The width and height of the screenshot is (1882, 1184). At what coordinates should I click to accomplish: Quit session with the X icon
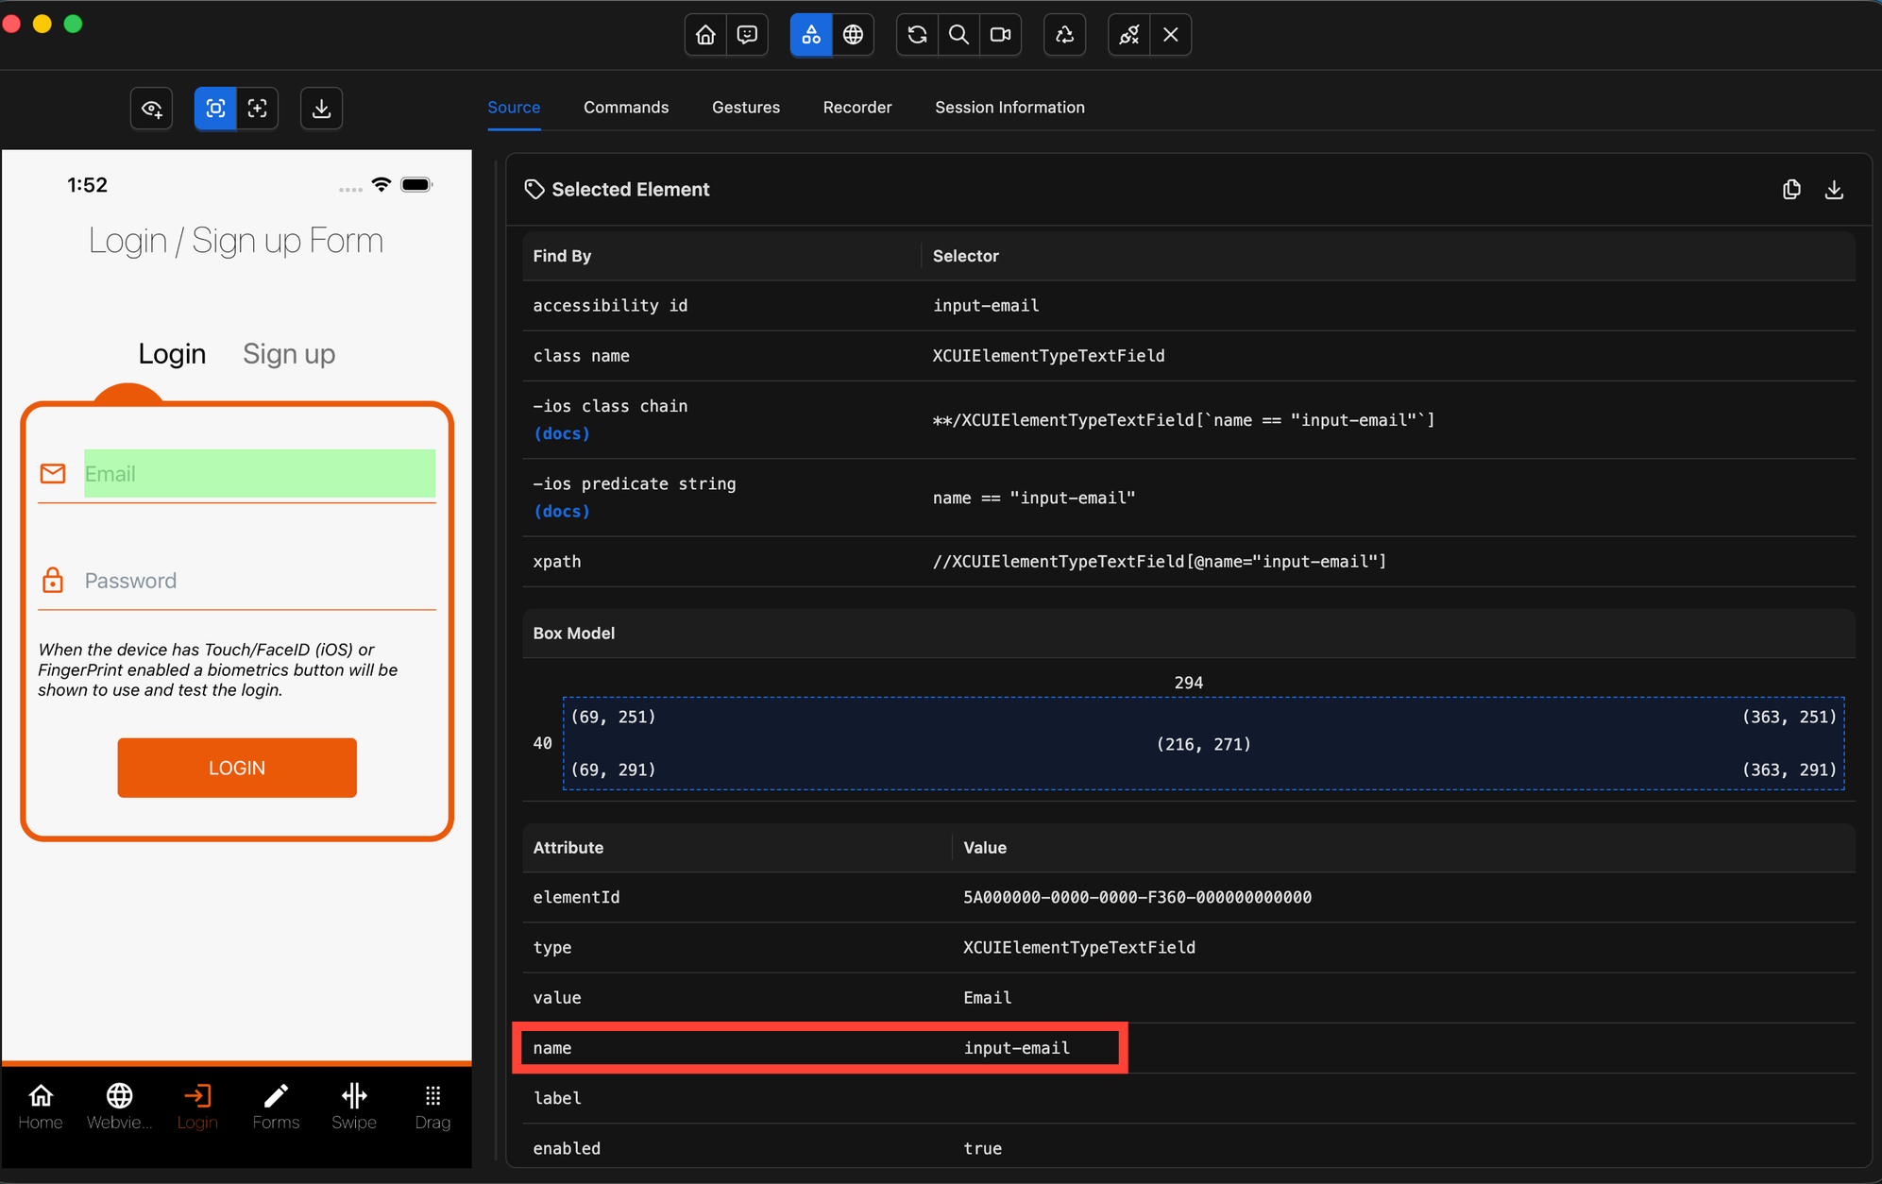[1171, 35]
